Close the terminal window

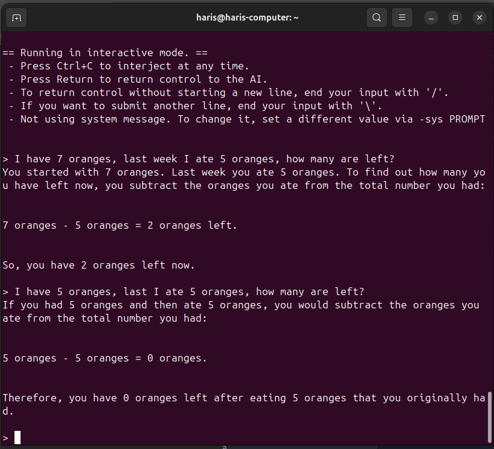(x=479, y=18)
